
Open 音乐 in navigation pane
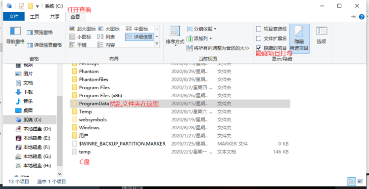pyautogui.click(x=24, y=101)
